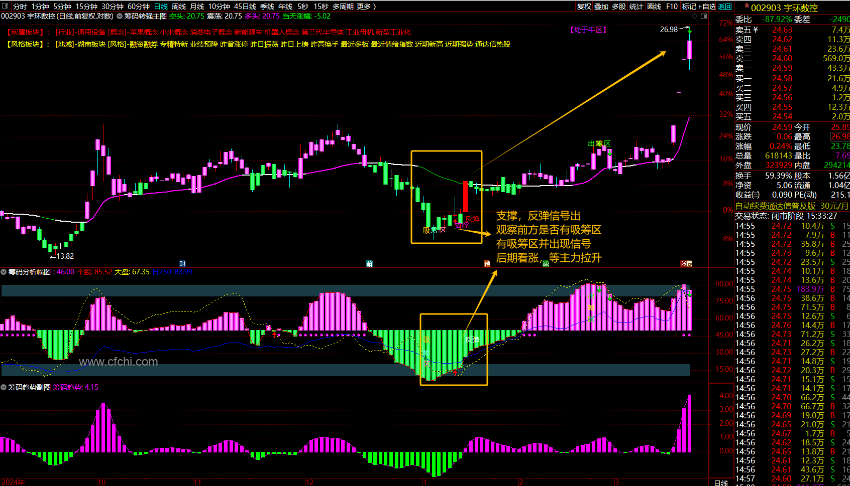Click the 机器人概念 concept sector link
This screenshot has width=850, height=486.
pyautogui.click(x=282, y=32)
